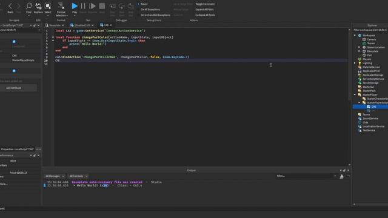
Task: Click the StarterGui icon
Action: click(360, 87)
